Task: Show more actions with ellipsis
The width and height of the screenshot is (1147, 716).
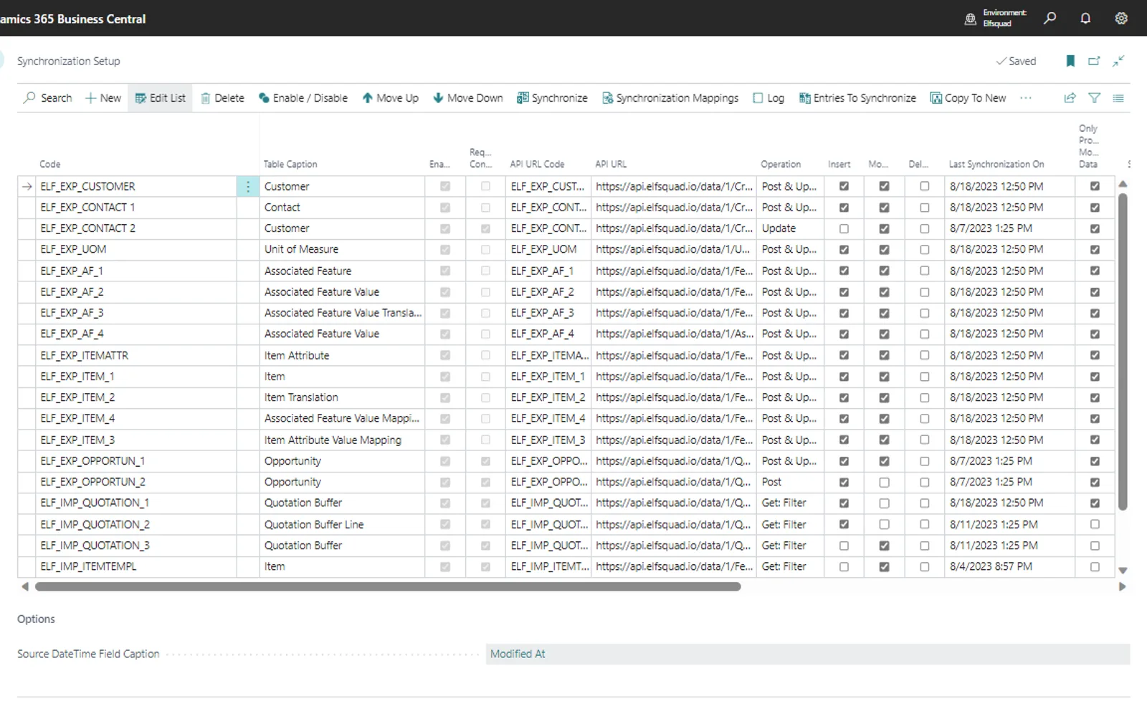Action: [1026, 98]
